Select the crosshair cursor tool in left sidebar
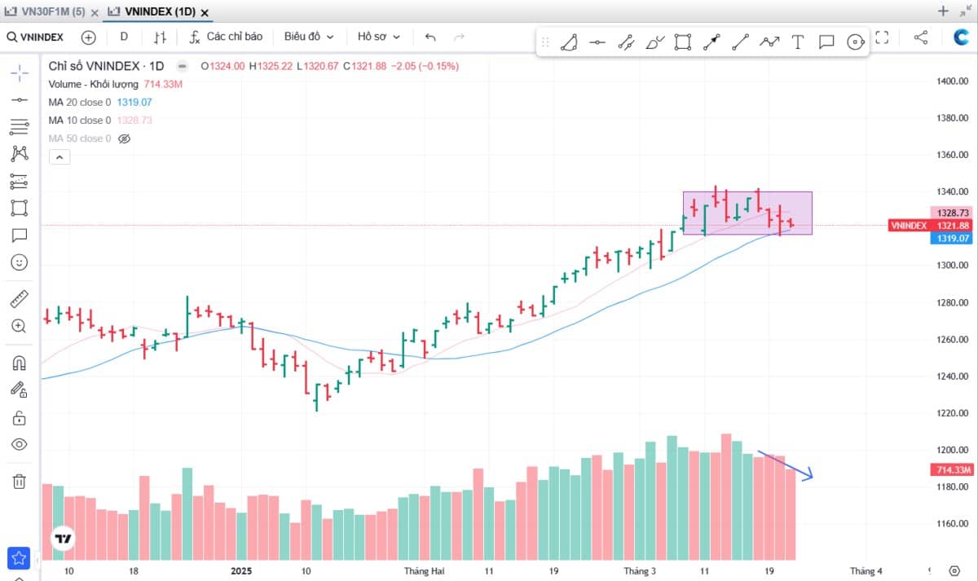Image resolution: width=978 pixels, height=581 pixels. (20, 73)
